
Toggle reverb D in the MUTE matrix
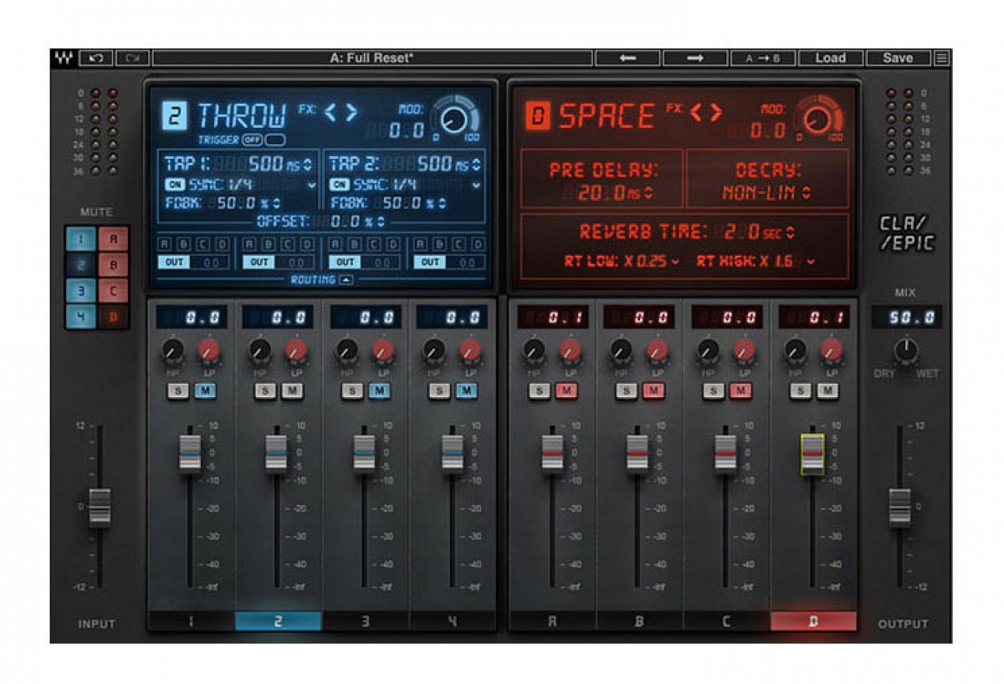click(x=113, y=315)
